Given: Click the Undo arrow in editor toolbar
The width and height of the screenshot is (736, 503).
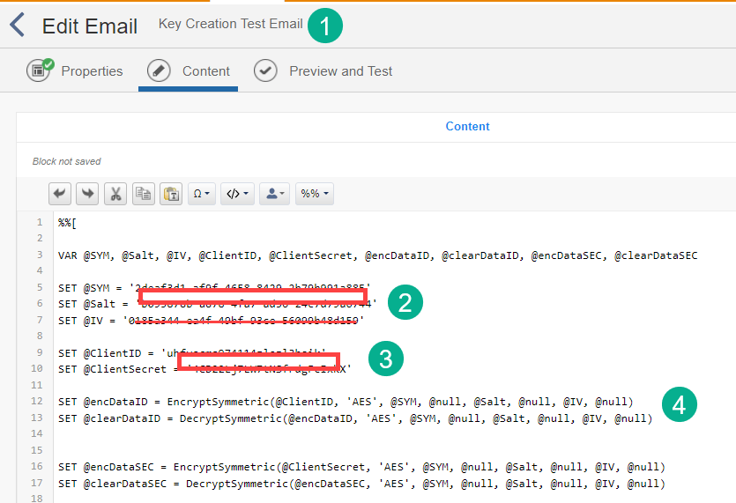Looking at the screenshot, I should coord(60,194).
